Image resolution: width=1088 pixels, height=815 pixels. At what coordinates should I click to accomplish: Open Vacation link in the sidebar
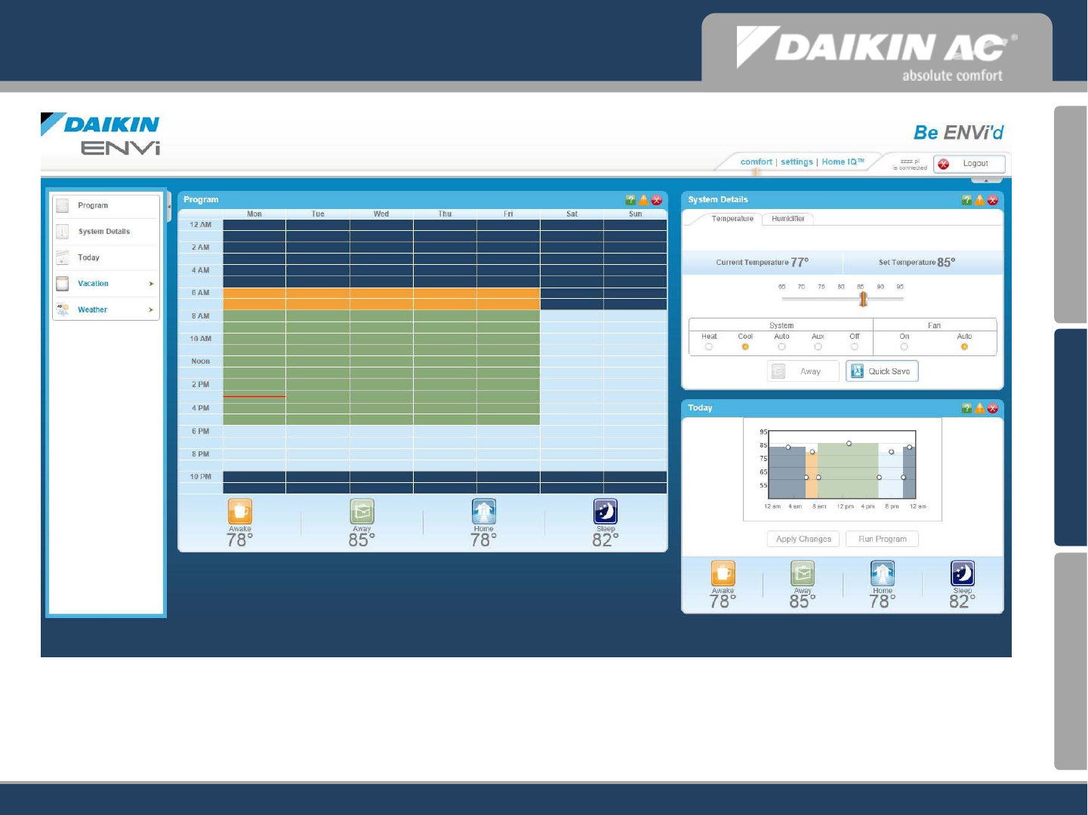point(93,284)
